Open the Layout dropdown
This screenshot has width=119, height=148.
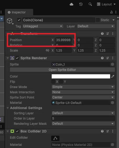click(x=106, y=4)
